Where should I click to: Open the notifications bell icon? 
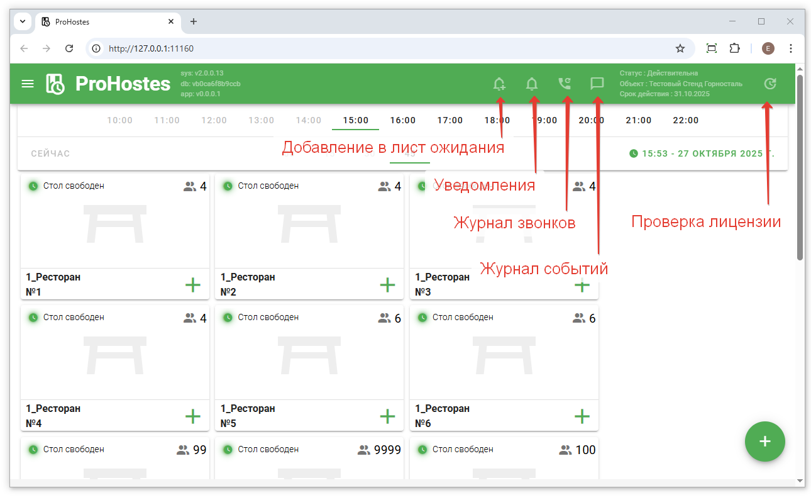(x=532, y=84)
